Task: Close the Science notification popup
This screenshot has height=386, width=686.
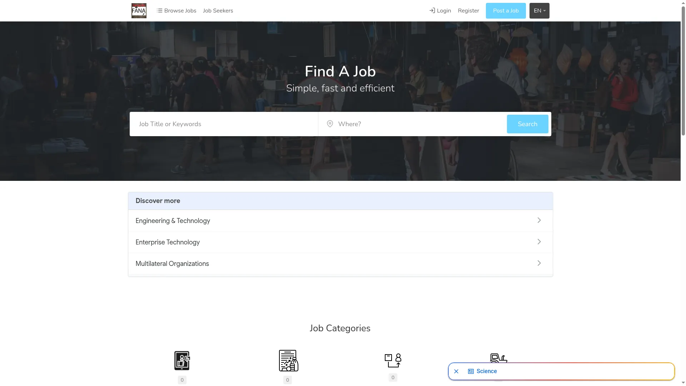Action: [456, 371]
